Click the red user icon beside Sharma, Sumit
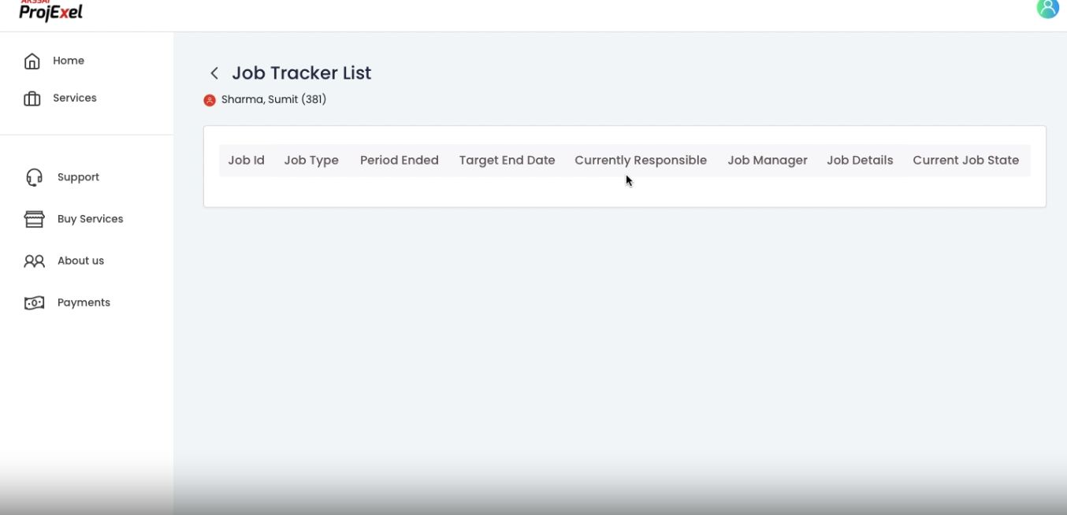The width and height of the screenshot is (1067, 515). point(210,100)
